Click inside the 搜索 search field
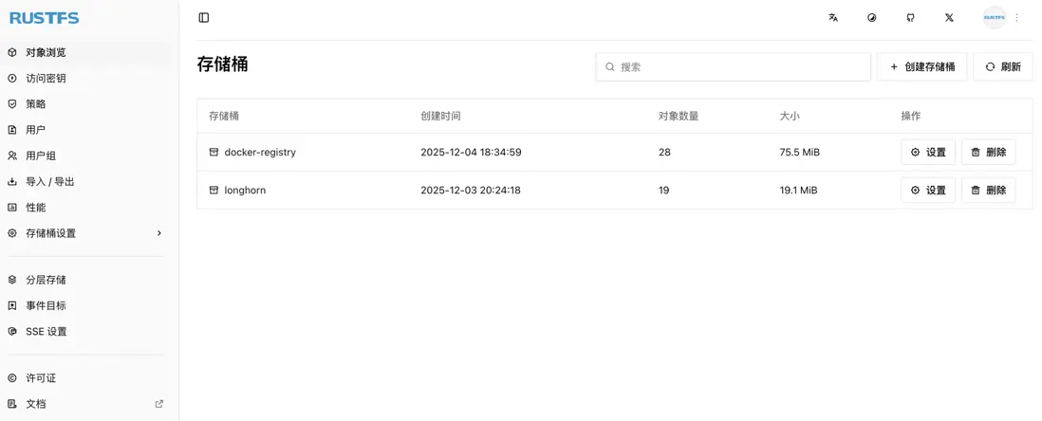The height and width of the screenshot is (421, 1042). (740, 67)
